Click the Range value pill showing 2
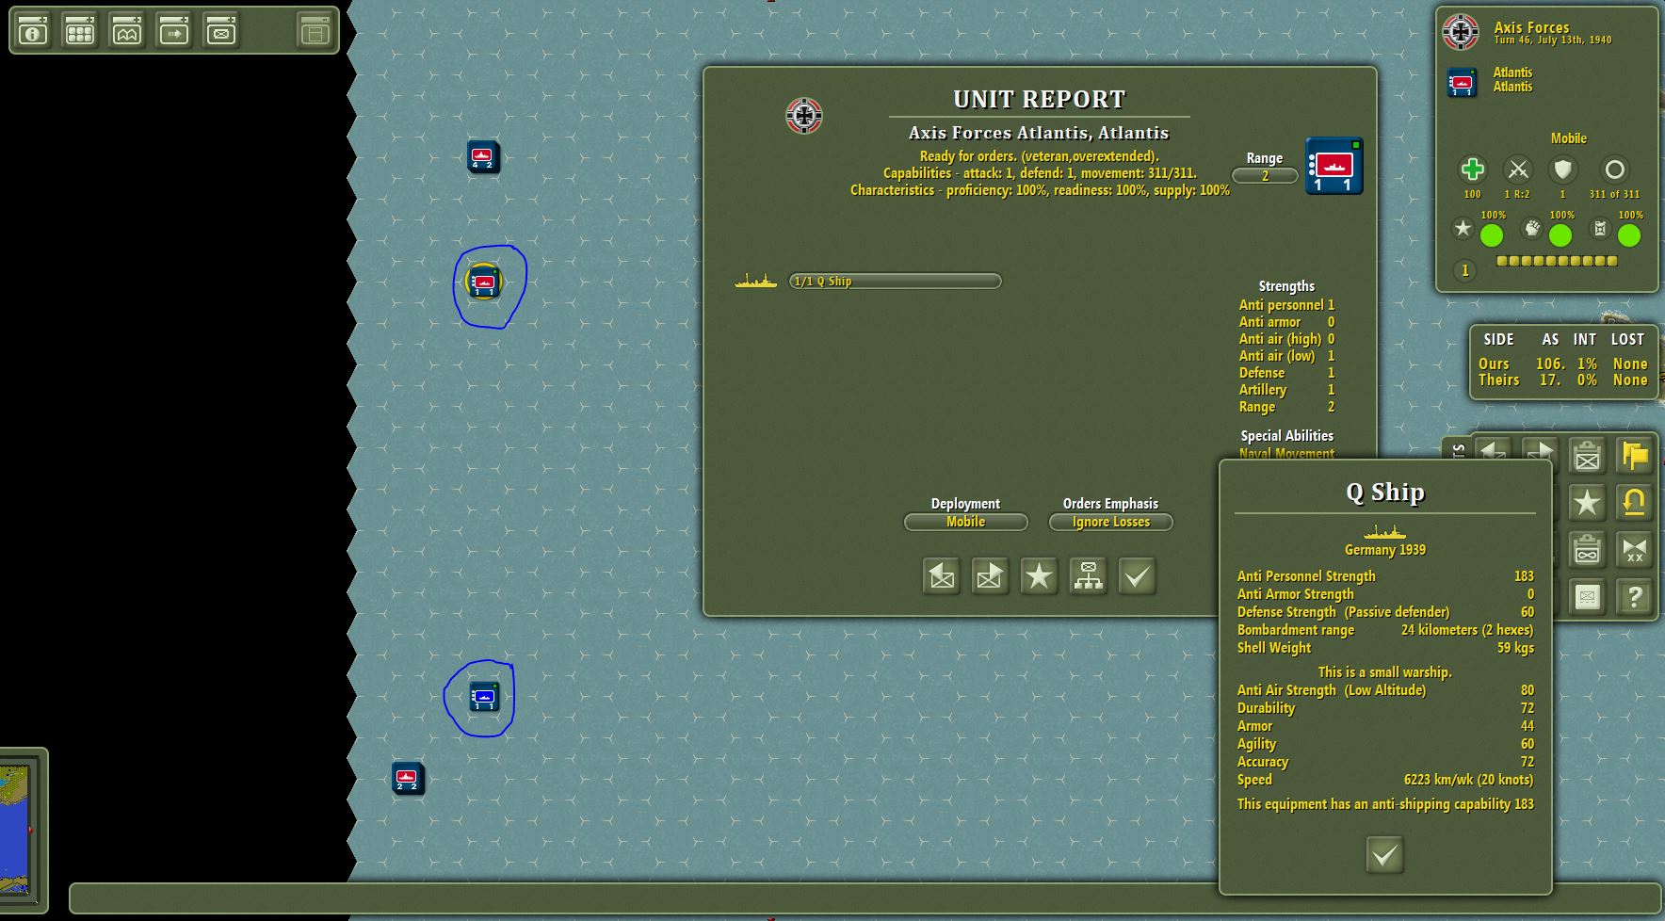 pyautogui.click(x=1265, y=175)
